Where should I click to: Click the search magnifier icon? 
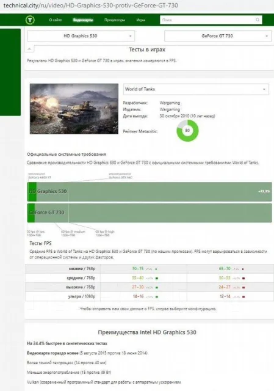(258, 20)
